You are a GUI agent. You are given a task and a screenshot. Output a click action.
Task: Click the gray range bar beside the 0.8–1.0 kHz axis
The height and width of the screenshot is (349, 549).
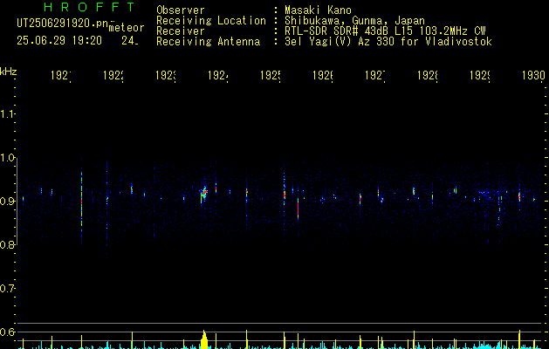17,202
